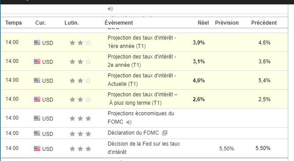Screen dimensions: 294x161
Task: Open Projection des taux d'intérêt - 2e année (T1)
Action: (142, 61)
